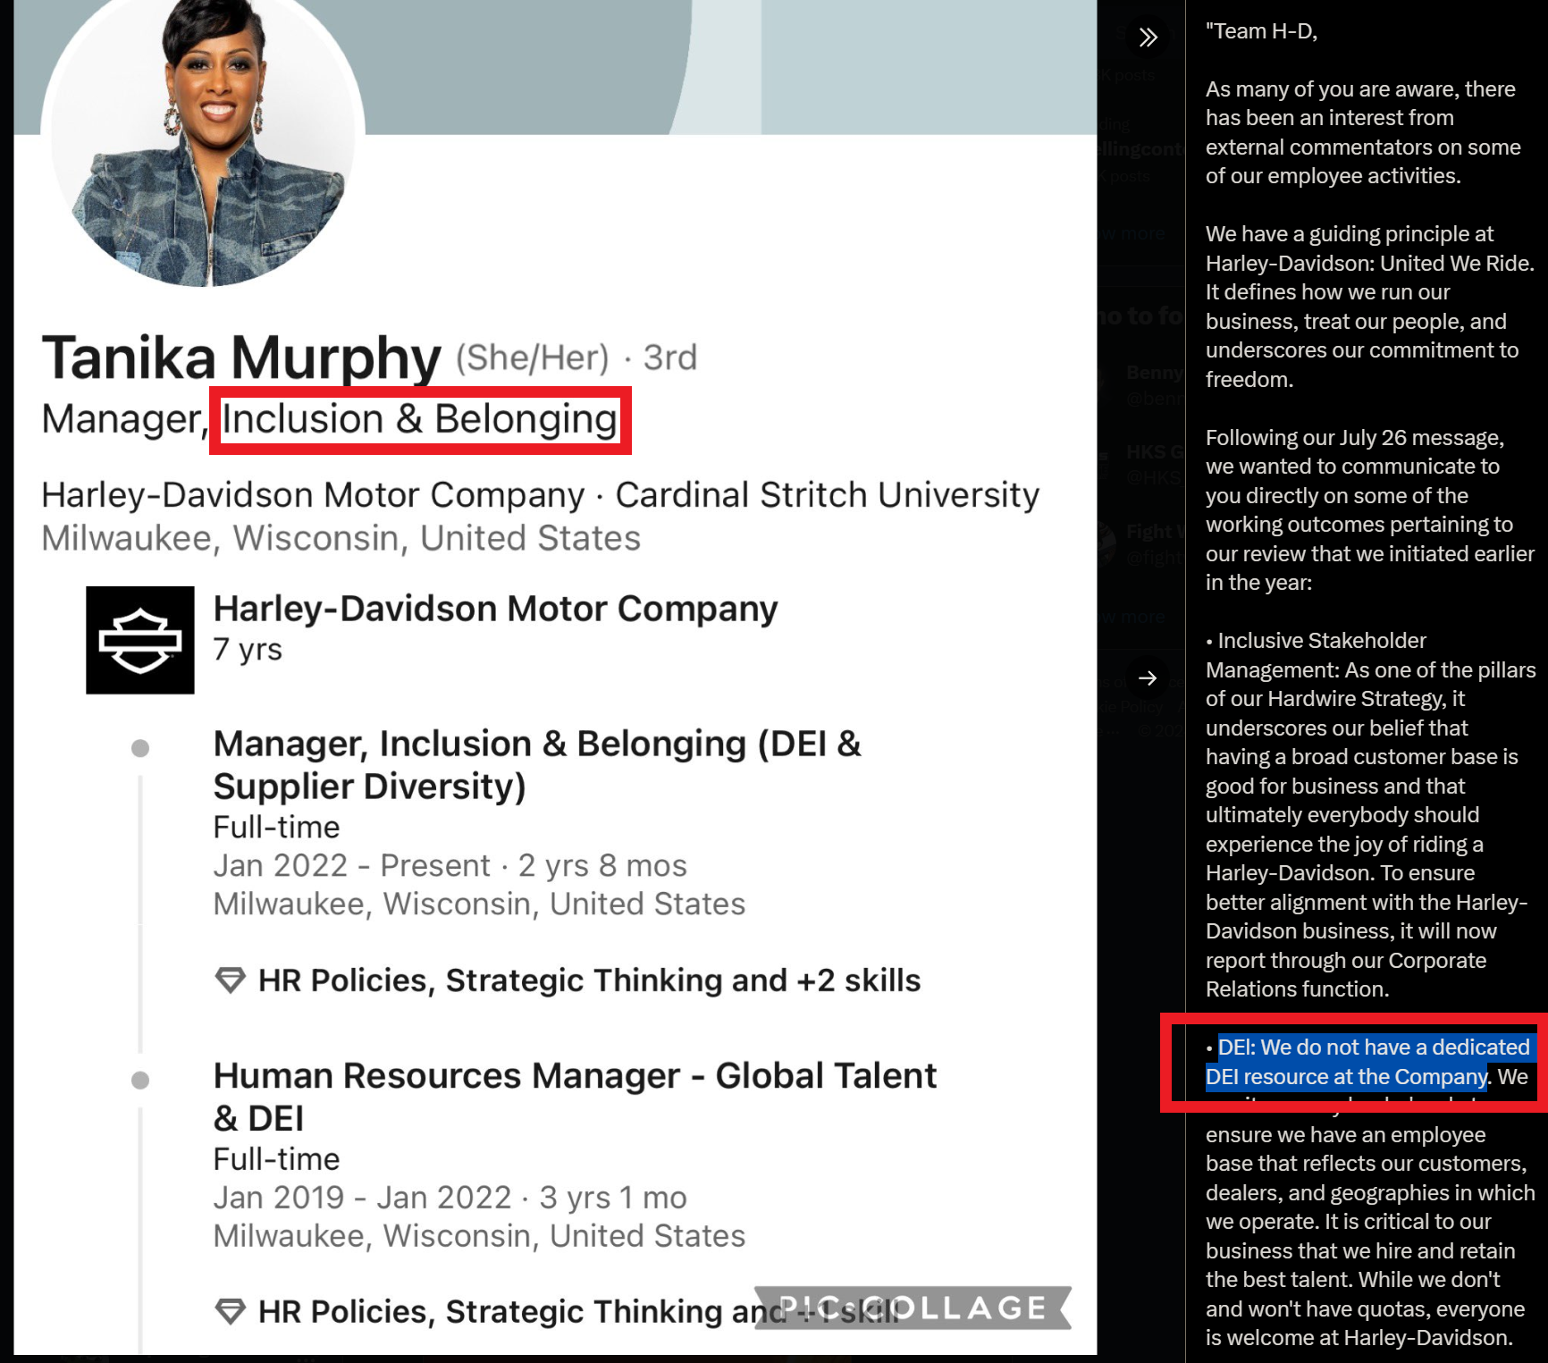Click 'Following our July 26 message' paragraph
1548x1363 pixels.
[x=1369, y=510]
